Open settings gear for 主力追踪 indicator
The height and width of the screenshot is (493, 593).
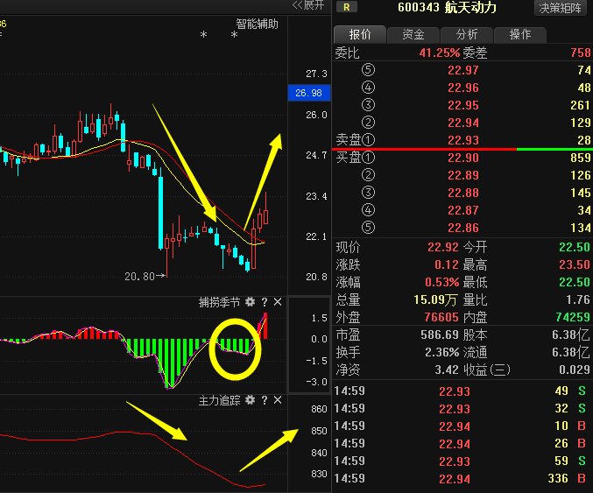tap(250, 400)
